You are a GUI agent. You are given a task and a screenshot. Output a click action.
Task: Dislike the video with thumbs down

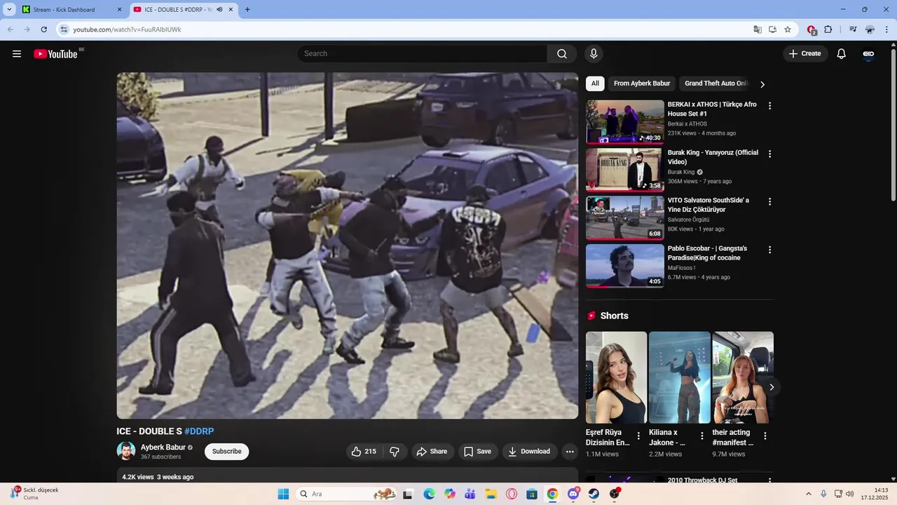point(395,452)
